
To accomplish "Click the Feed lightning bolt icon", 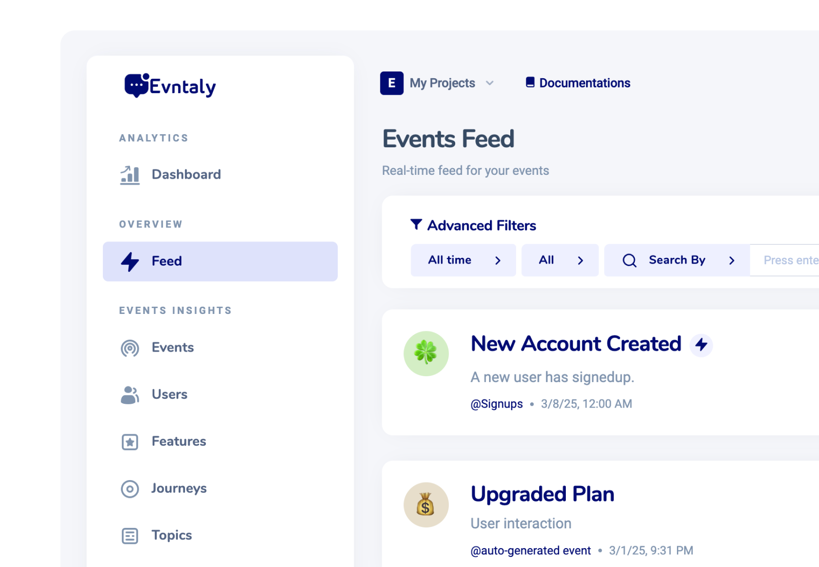I will tap(130, 261).
